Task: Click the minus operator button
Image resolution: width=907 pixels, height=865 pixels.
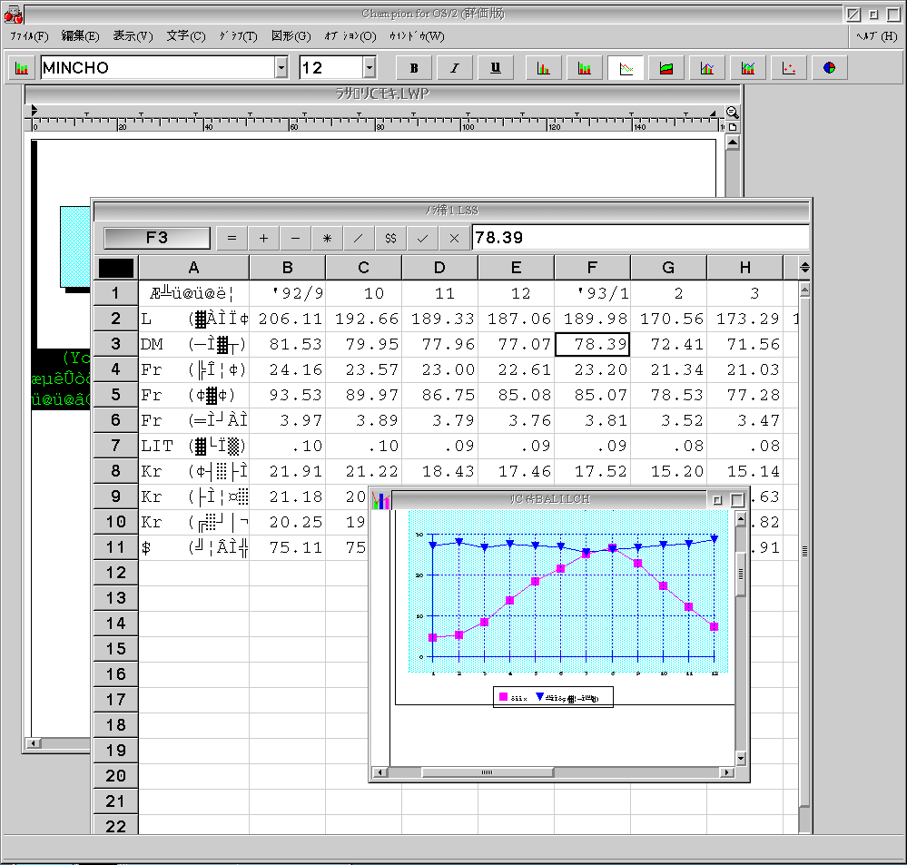Action: point(296,238)
